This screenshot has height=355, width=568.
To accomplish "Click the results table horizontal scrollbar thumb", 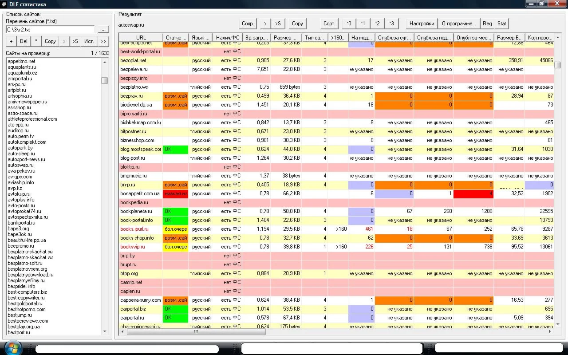I will point(196,331).
